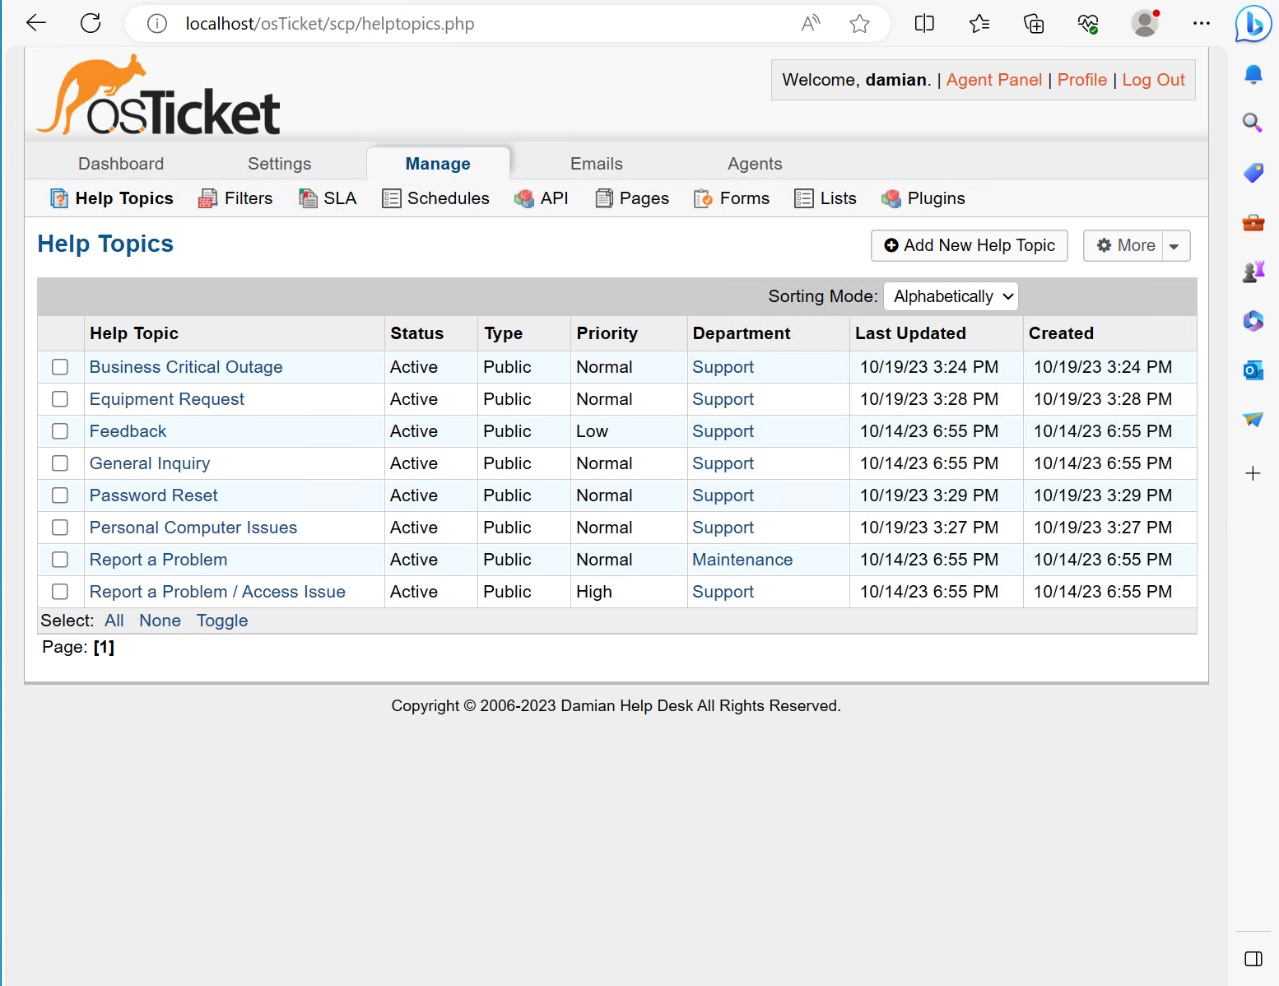Select the Help Topics icon in the toolbar
The image size is (1279, 986).
coord(59,198)
